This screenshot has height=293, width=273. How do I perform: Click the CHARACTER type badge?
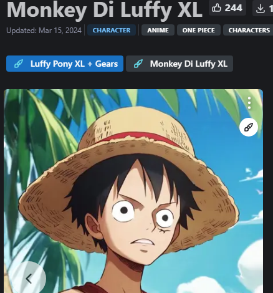(112, 30)
